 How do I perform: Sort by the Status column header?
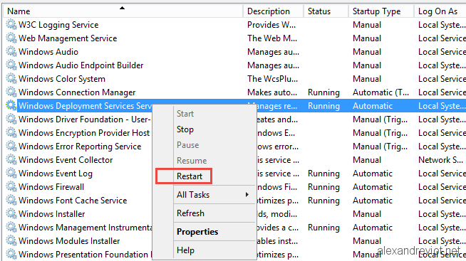(x=326, y=11)
